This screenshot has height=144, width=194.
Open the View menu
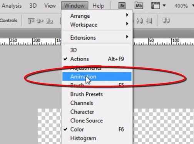pyautogui.click(x=50, y=6)
